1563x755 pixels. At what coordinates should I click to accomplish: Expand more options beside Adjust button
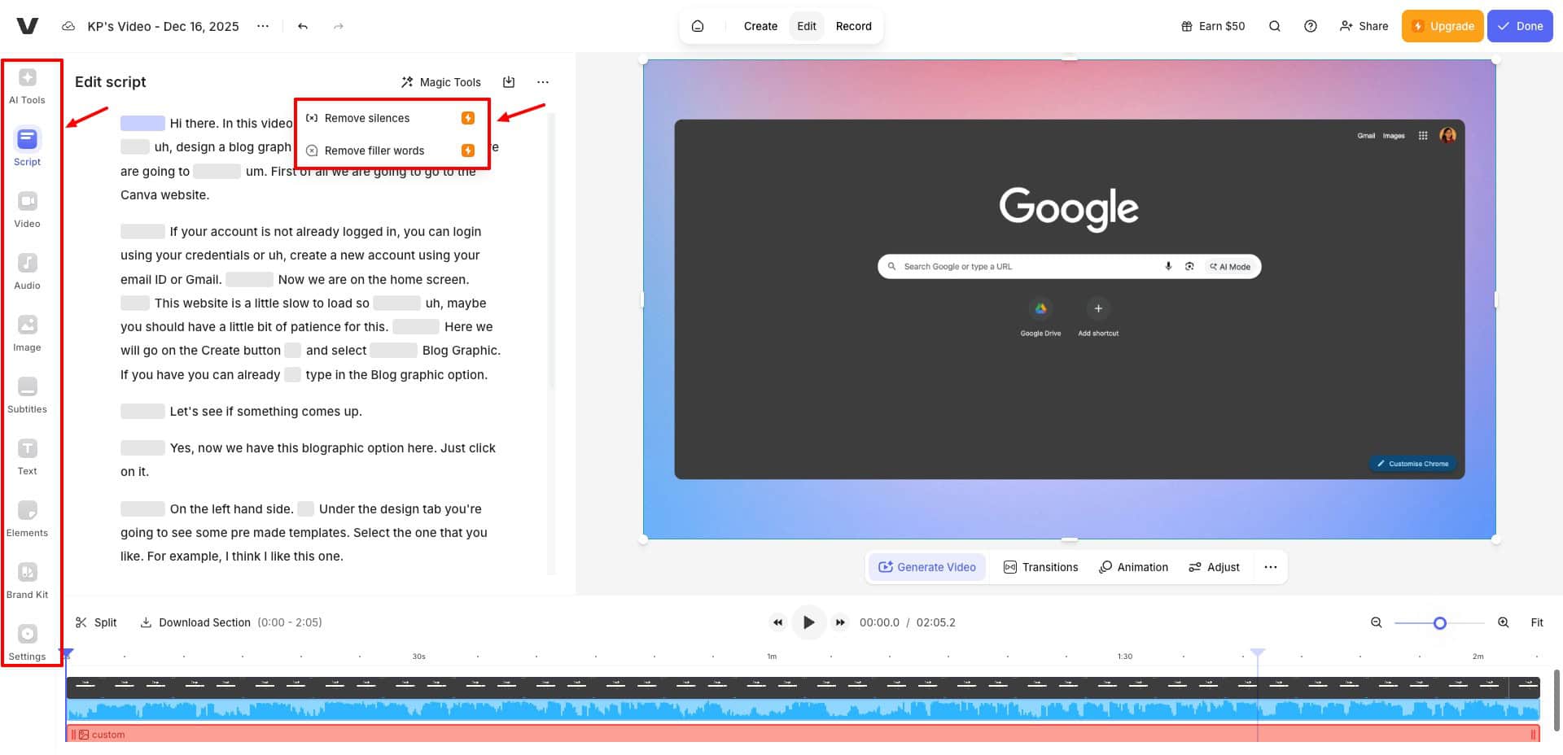pyautogui.click(x=1270, y=567)
